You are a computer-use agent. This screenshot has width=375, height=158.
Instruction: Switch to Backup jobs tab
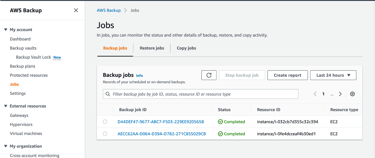click(x=115, y=48)
